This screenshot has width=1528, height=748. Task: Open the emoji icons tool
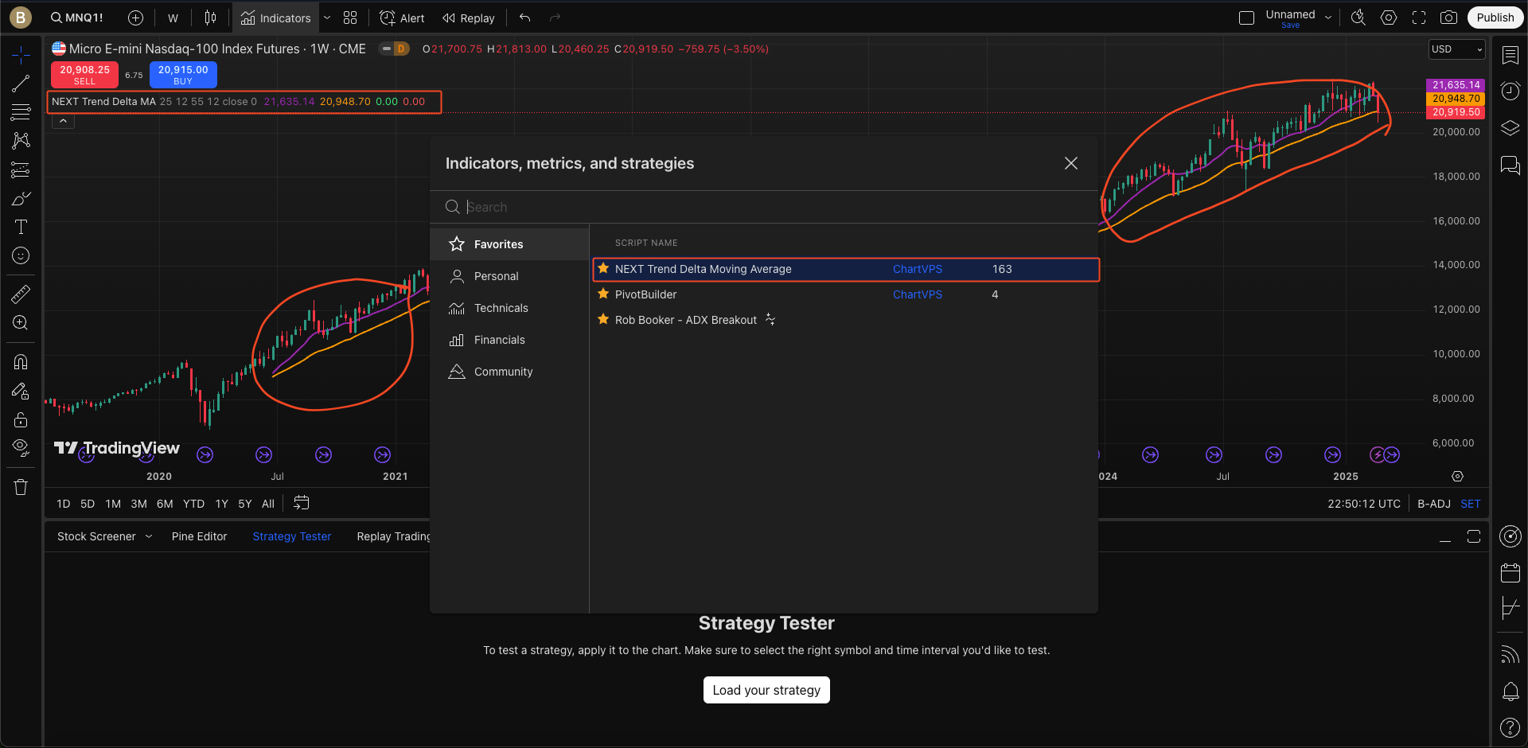point(21,255)
